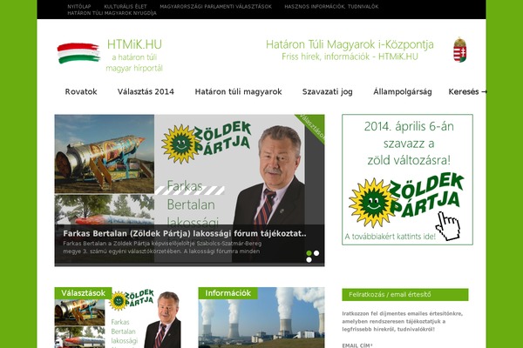The image size is (523, 348).
Task: Click the Választások category label
Action: coord(84,293)
